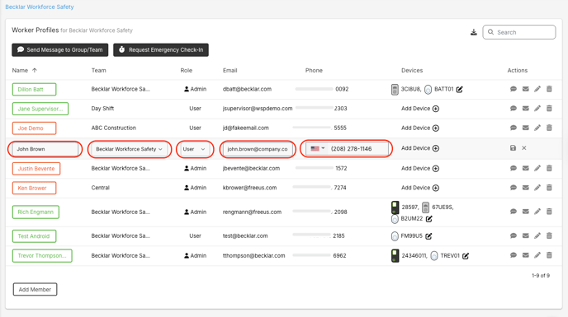Open Rich Engmann's worker profile
The height and width of the screenshot is (317, 568).
pos(35,212)
